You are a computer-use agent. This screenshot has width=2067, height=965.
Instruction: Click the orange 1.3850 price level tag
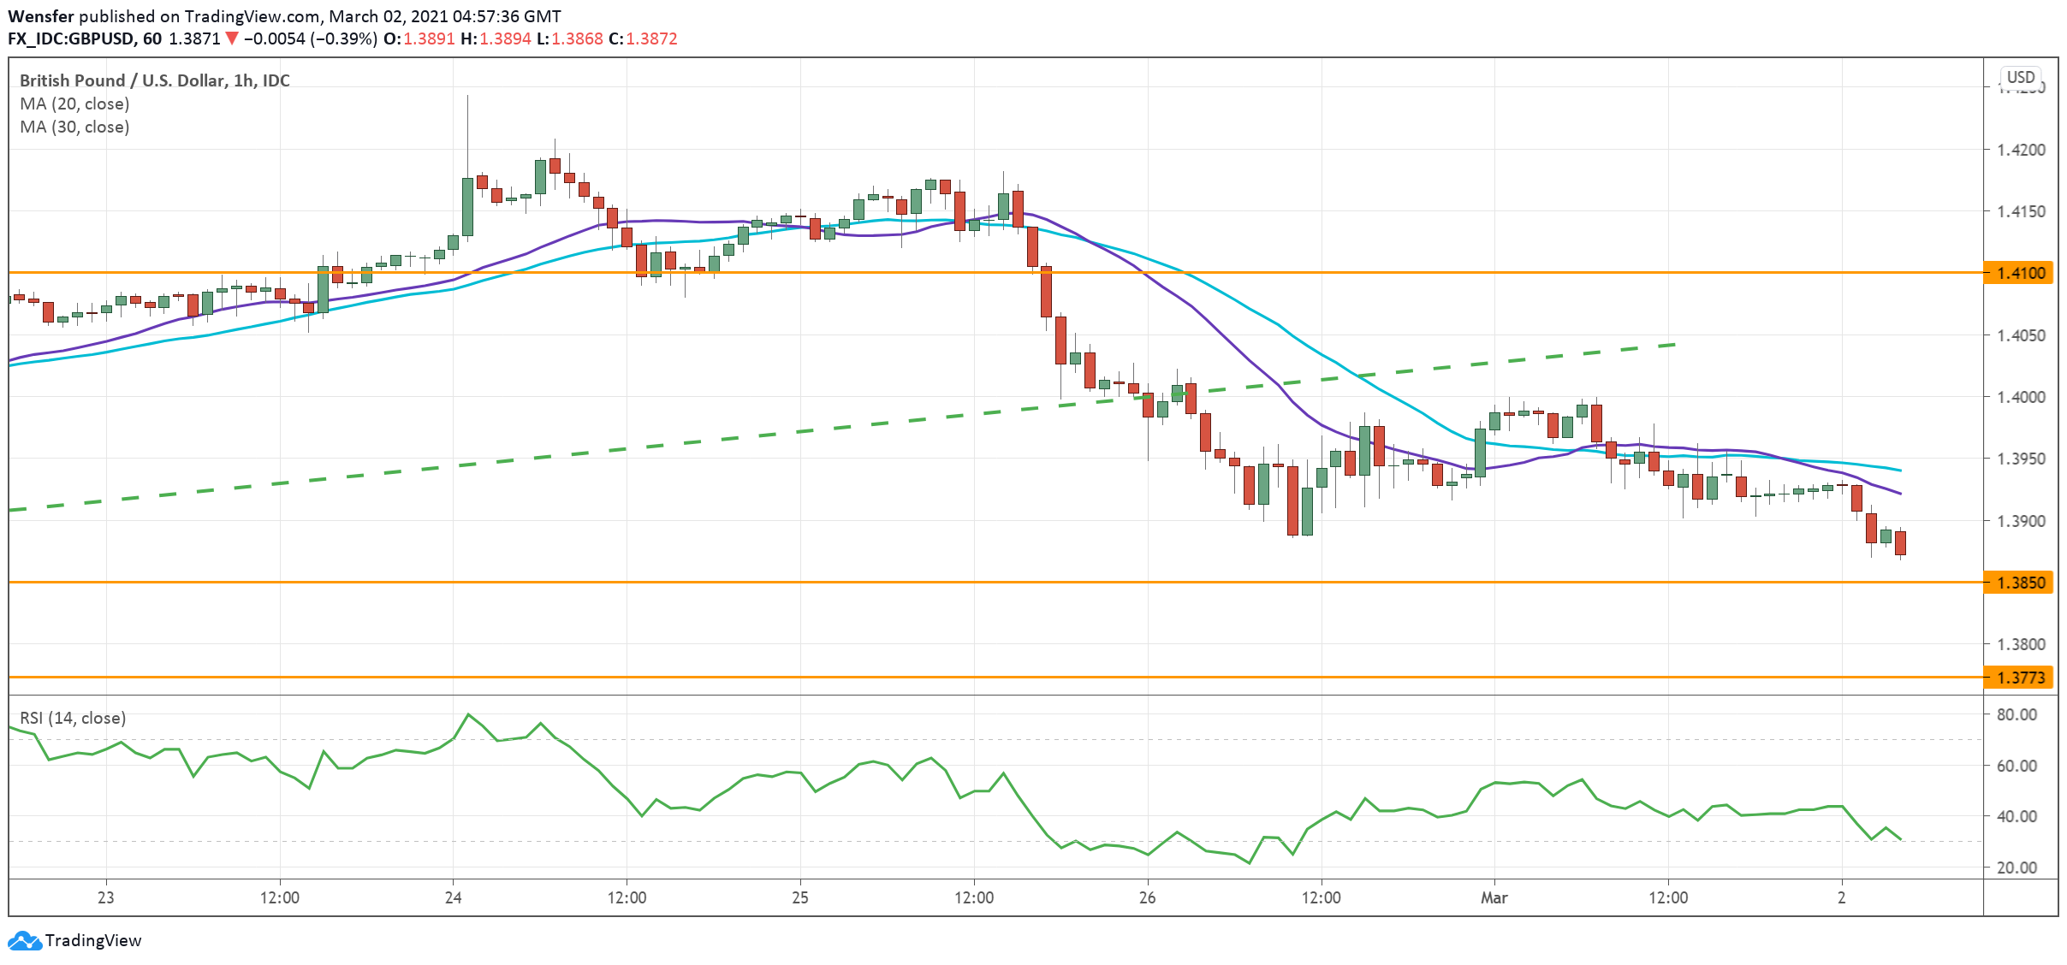[x=2020, y=583]
